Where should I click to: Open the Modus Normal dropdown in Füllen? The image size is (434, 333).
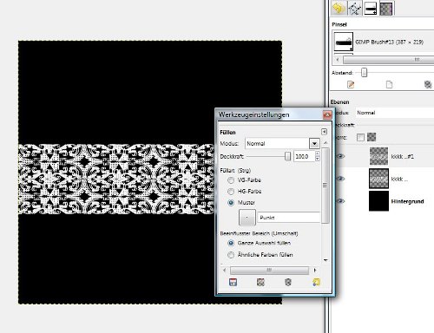[x=282, y=143]
